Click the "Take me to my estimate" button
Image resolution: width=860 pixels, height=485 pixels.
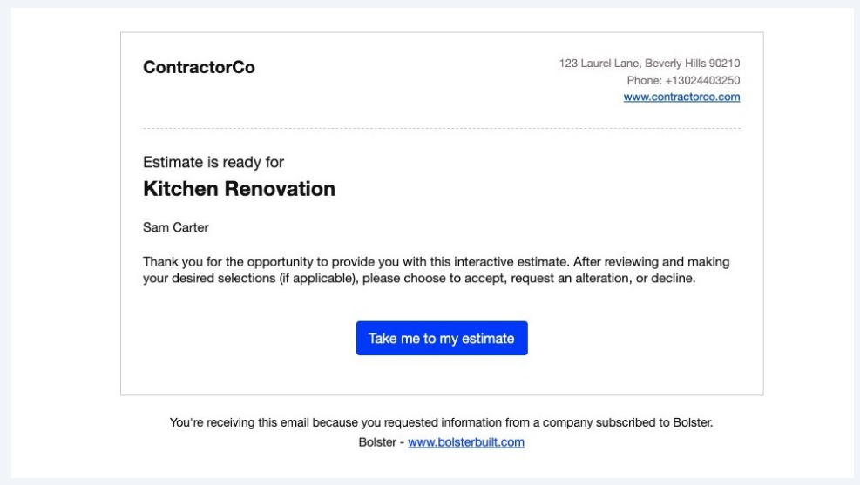point(442,338)
